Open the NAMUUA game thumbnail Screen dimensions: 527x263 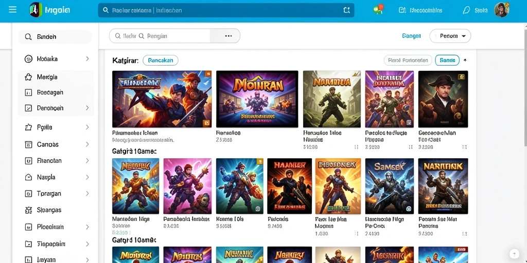click(x=332, y=99)
